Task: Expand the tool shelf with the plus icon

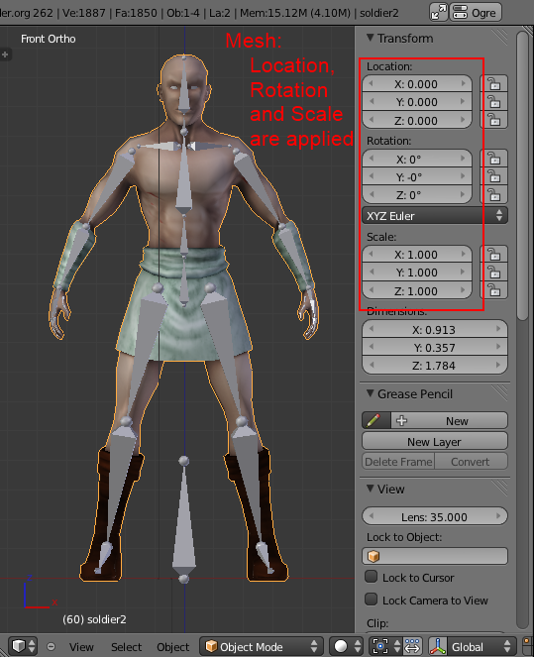Action: (x=5, y=55)
